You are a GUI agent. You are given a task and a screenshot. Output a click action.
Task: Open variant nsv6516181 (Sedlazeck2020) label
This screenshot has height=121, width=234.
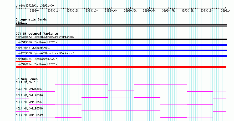point(36,59)
